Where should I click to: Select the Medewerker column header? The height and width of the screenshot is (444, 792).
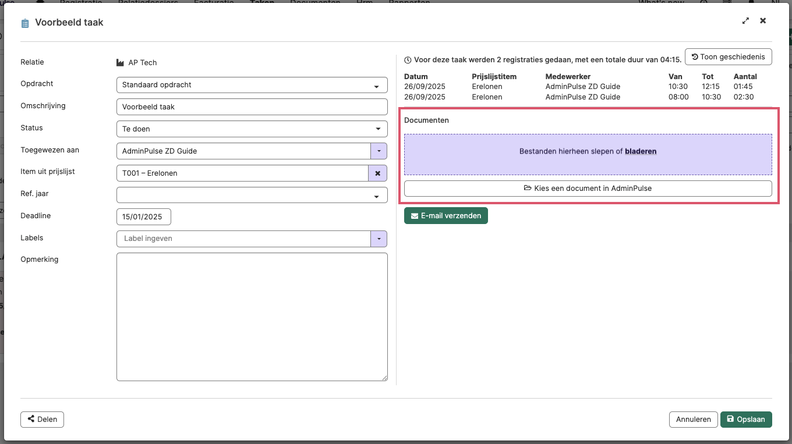click(568, 77)
